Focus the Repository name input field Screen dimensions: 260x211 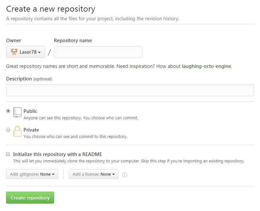click(x=98, y=52)
